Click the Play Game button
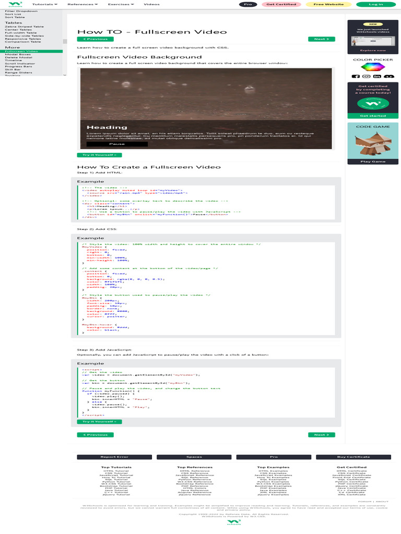Image resolution: width=401 pixels, height=534 pixels. click(373, 162)
